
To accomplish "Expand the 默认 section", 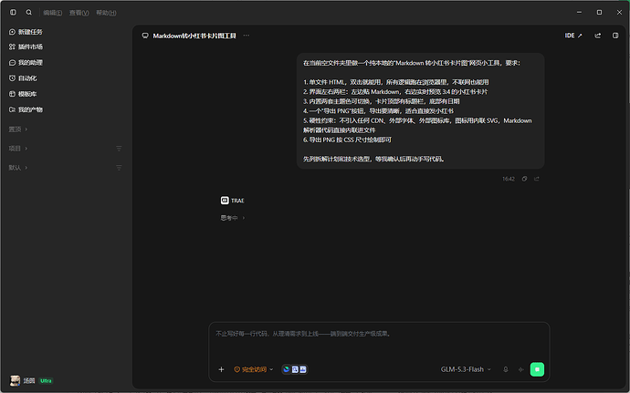I will pyautogui.click(x=18, y=168).
